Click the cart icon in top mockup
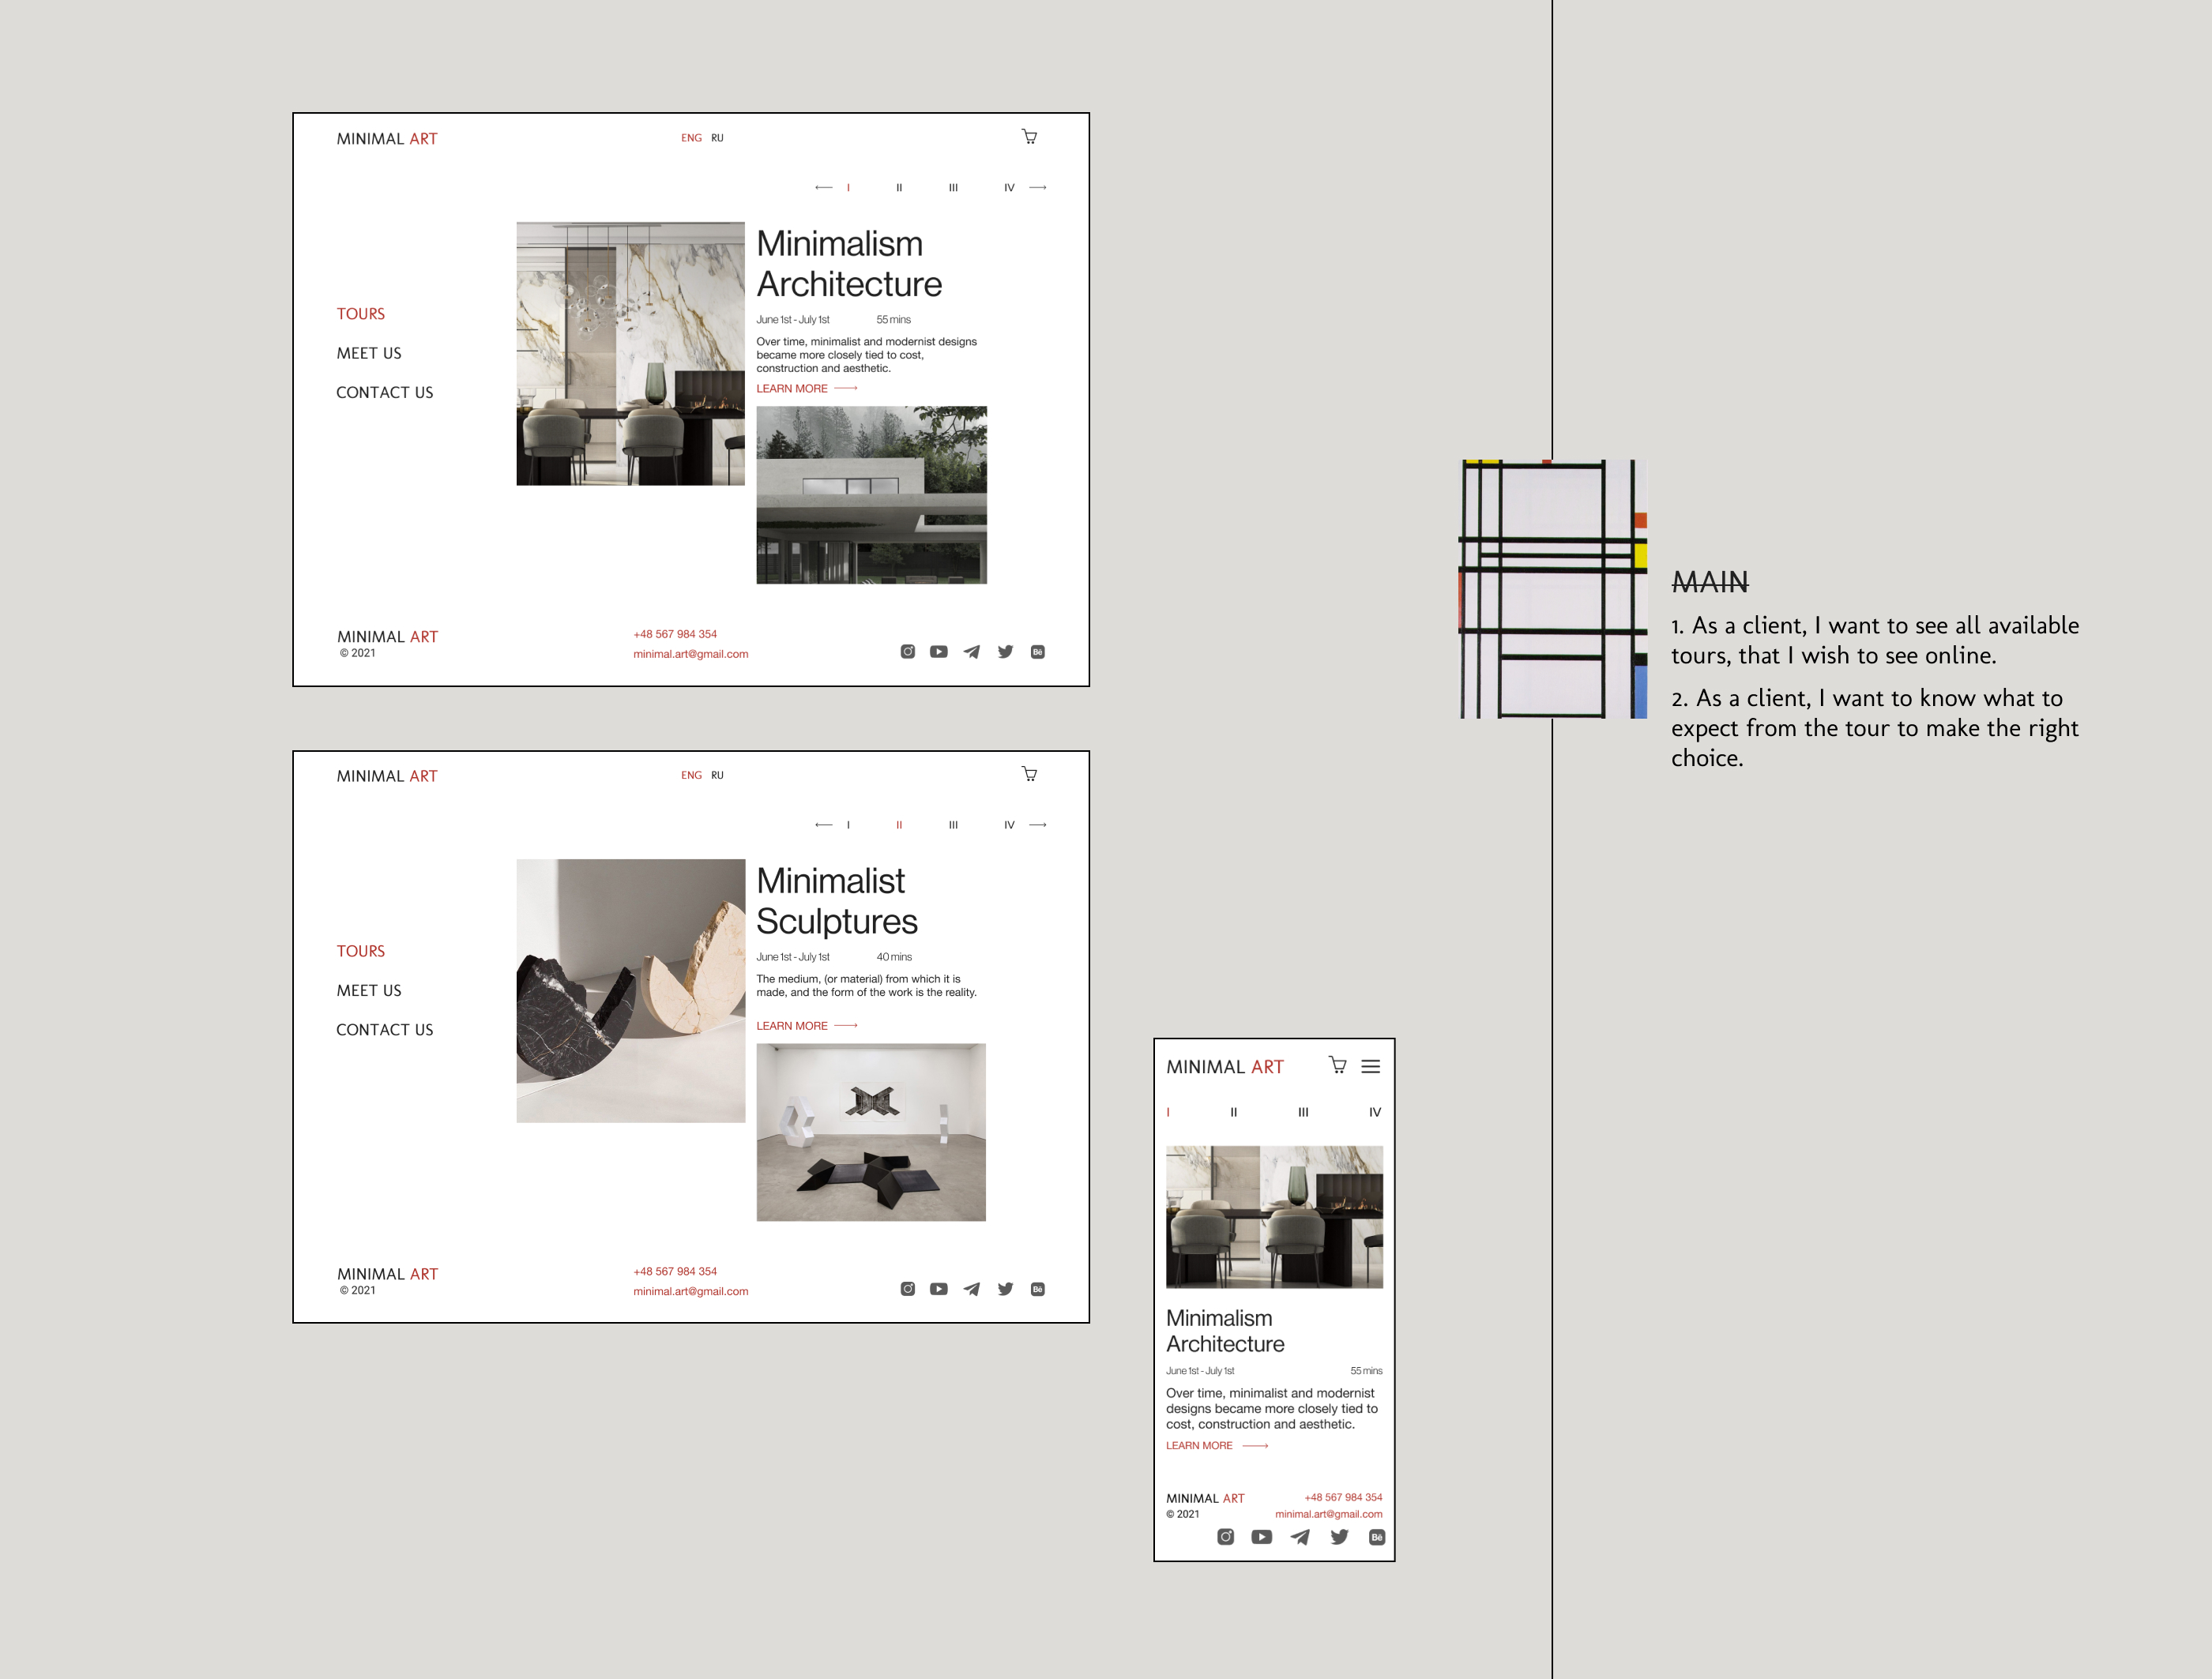 click(1029, 137)
